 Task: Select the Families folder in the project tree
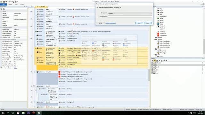159,37
